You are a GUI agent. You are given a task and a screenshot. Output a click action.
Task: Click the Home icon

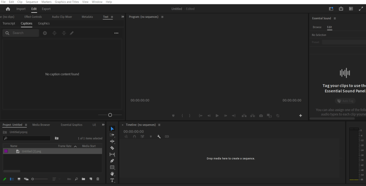[x=8, y=9]
